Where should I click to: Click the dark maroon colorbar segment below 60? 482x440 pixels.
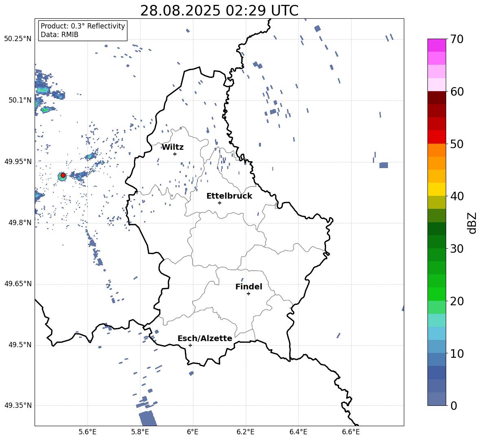436,98
